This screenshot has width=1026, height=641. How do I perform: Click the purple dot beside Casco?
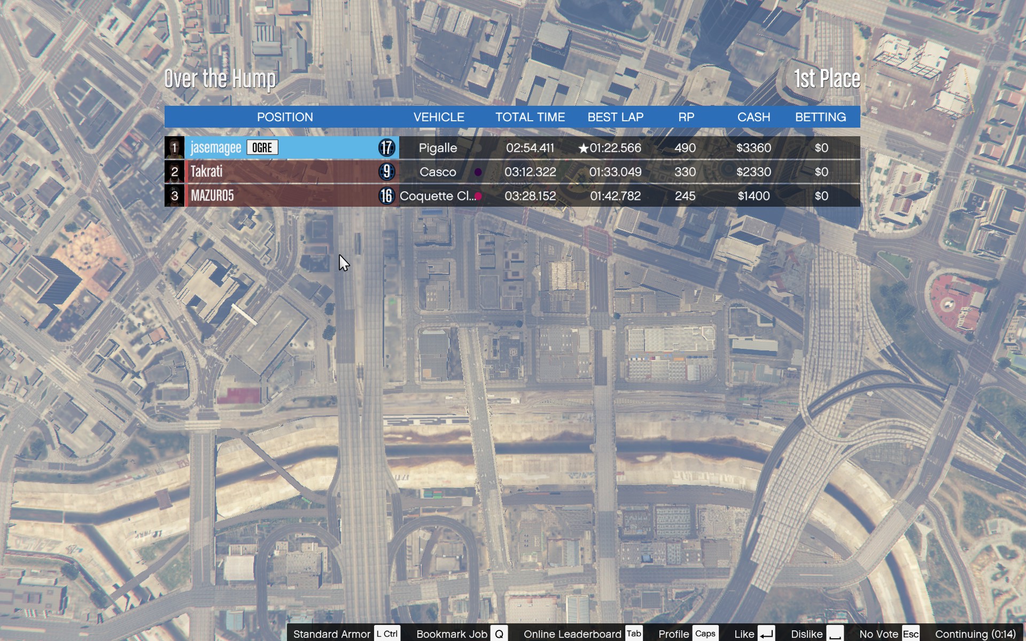(478, 172)
